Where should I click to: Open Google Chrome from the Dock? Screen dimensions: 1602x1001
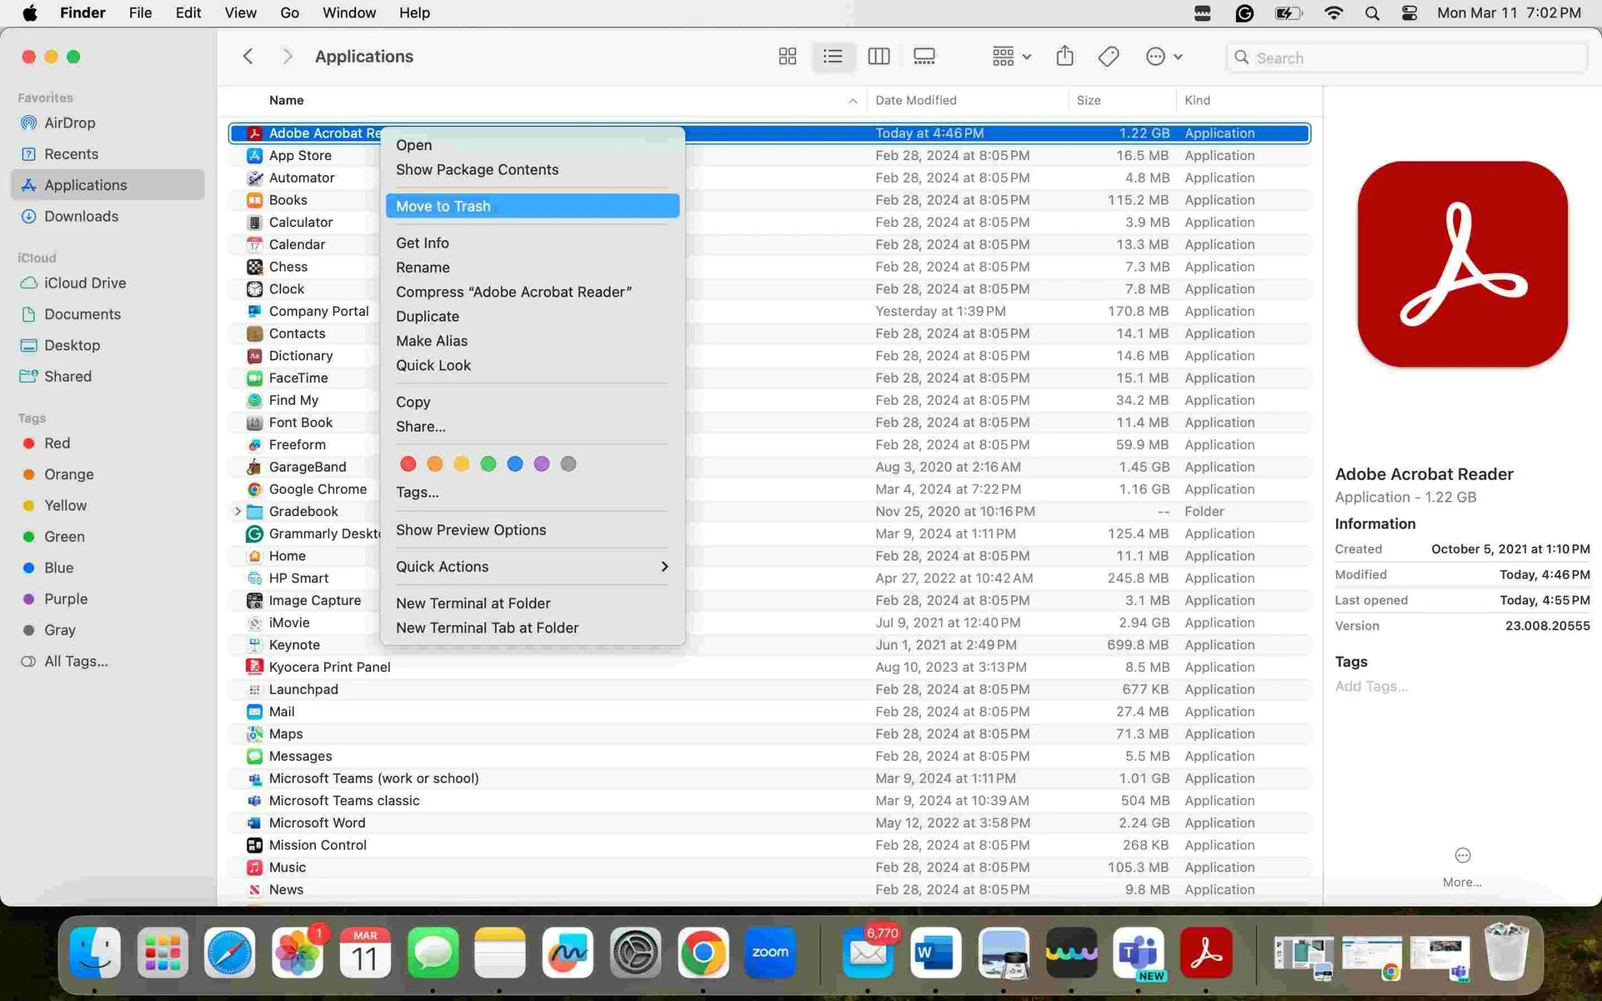(x=703, y=953)
